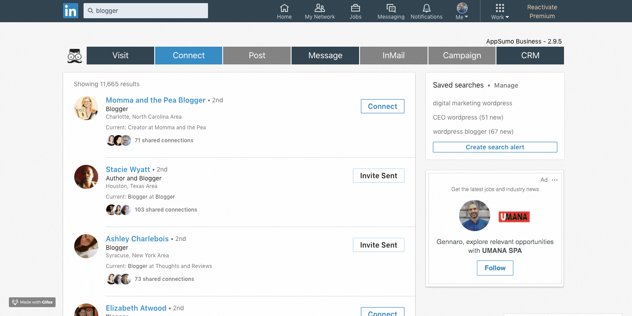The width and height of the screenshot is (632, 316).
Task: Click Reactivate Premium link
Action: click(542, 12)
